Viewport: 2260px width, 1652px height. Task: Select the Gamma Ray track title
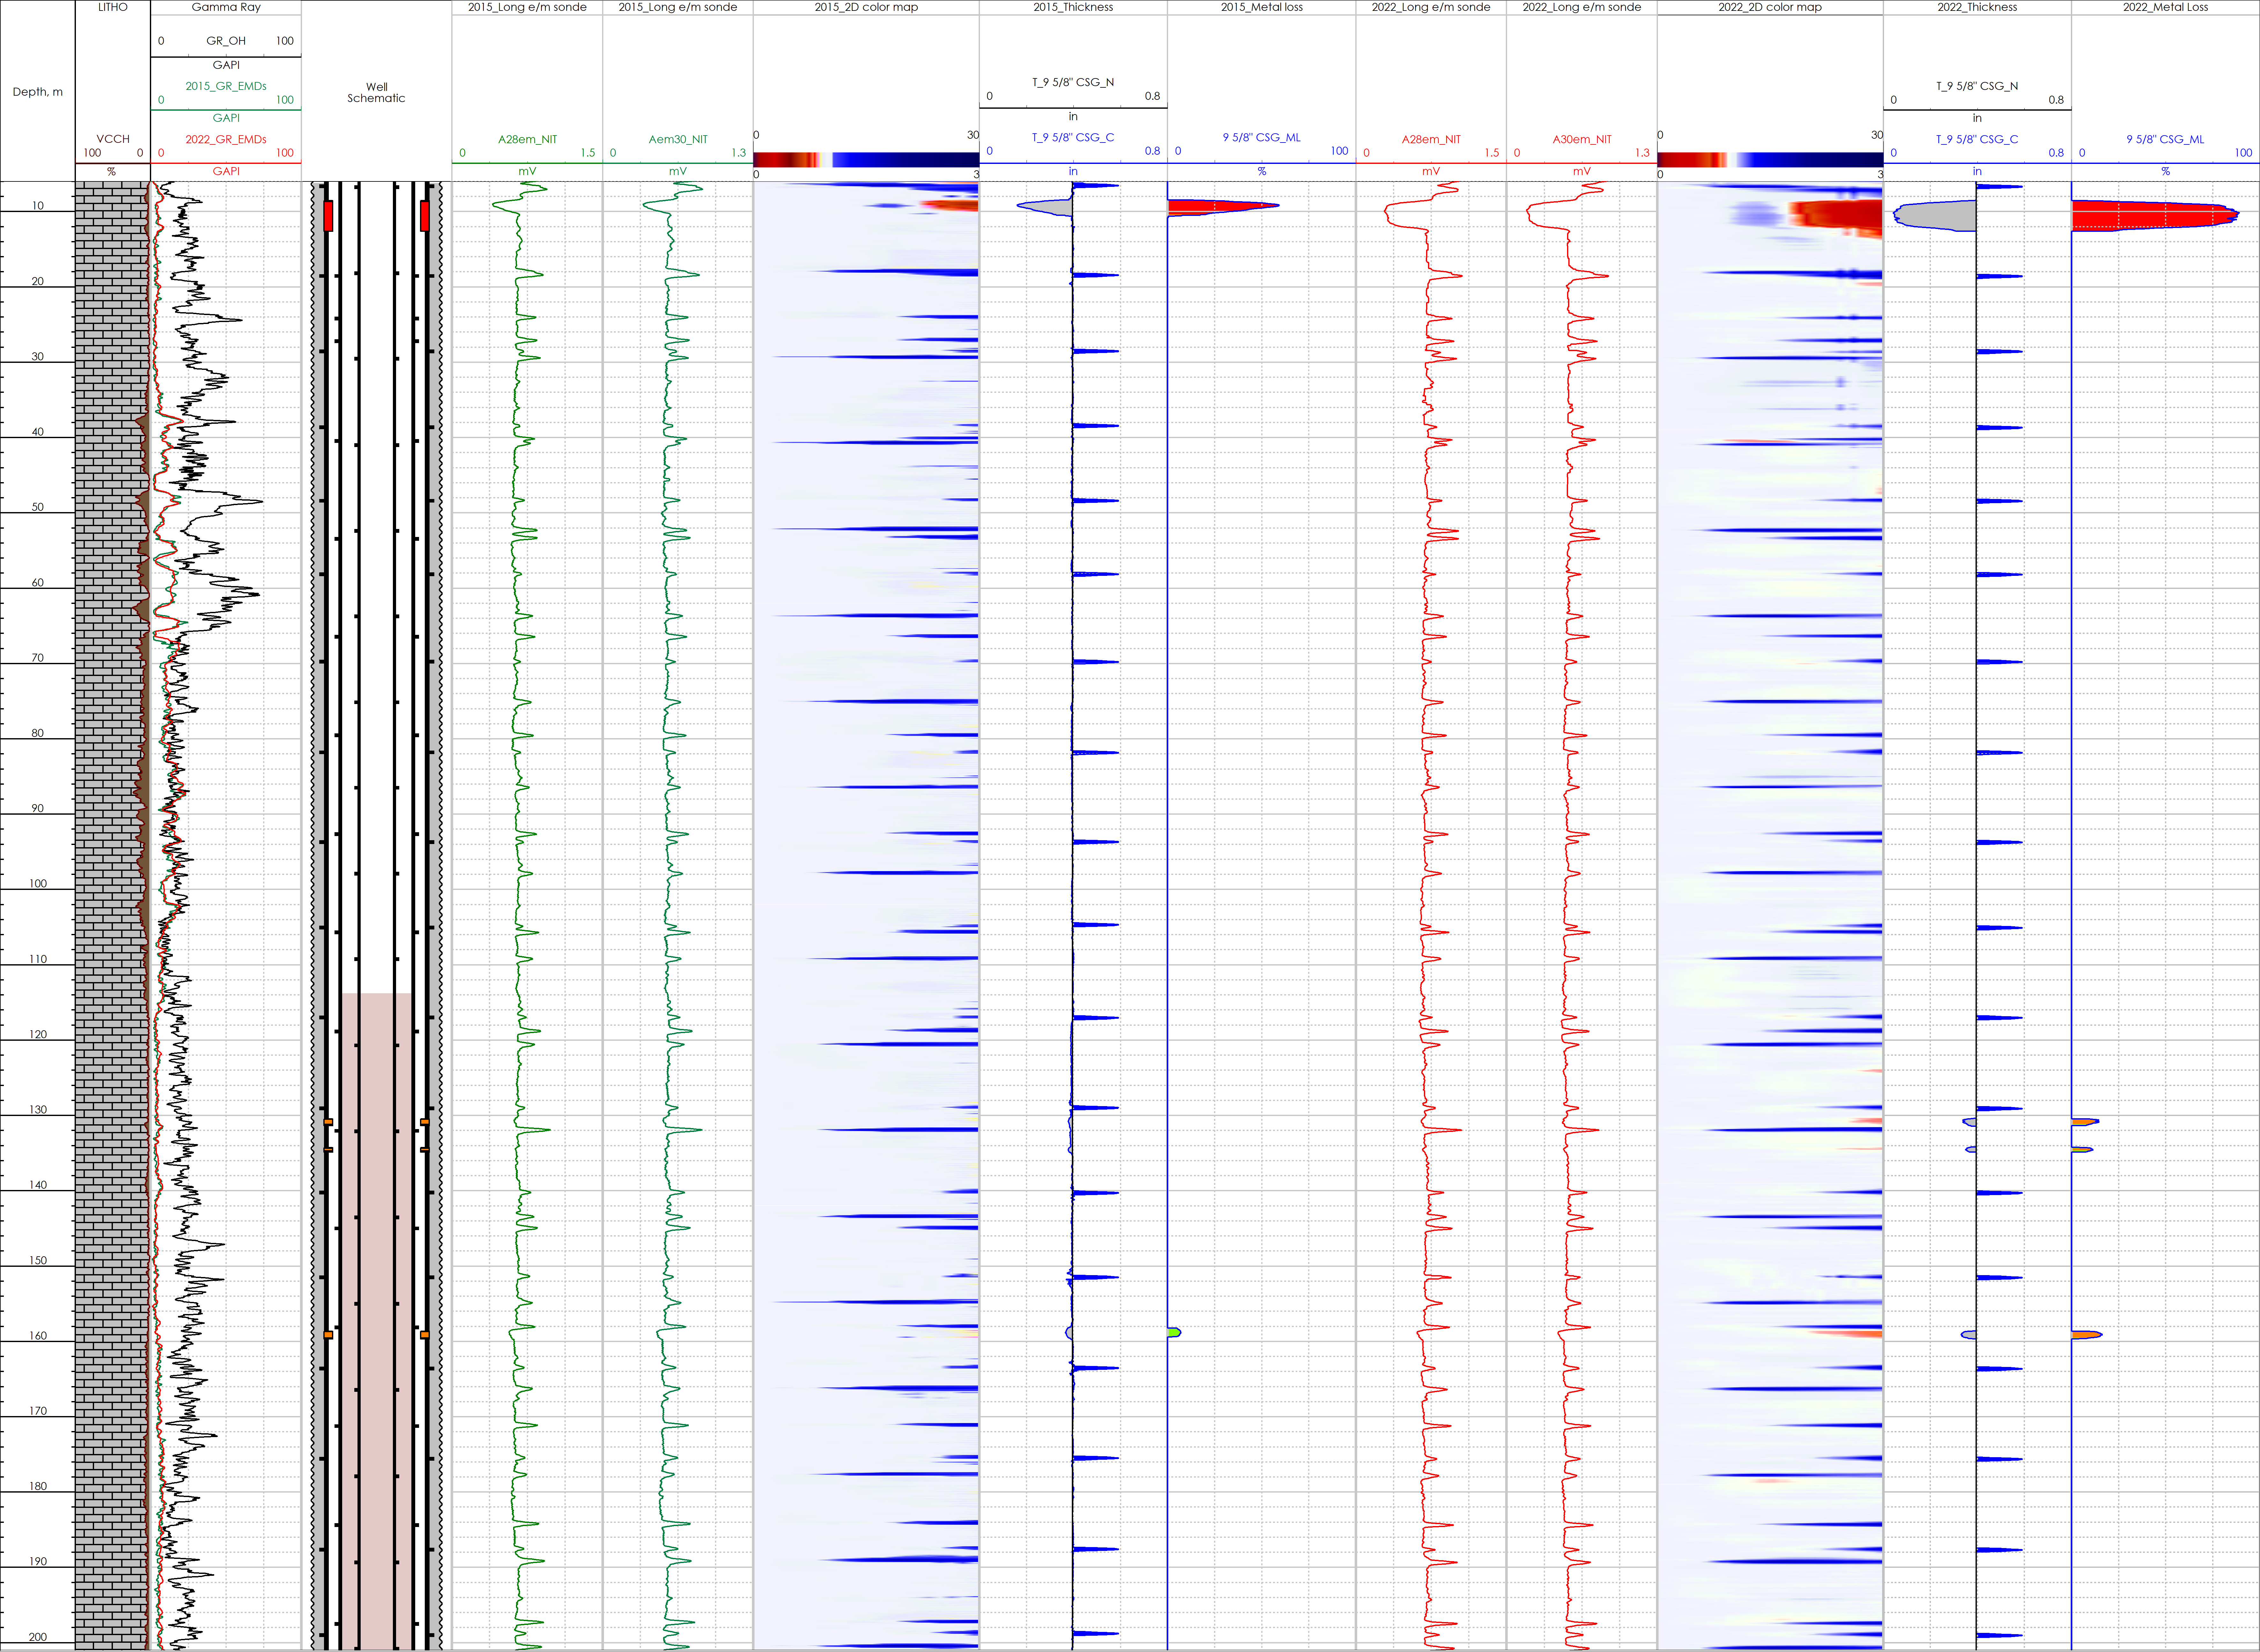click(226, 7)
